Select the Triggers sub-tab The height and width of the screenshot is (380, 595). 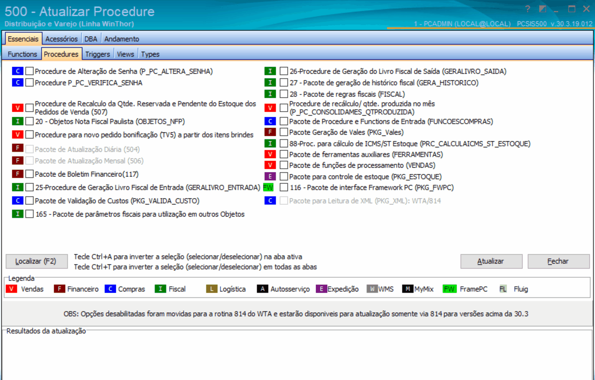pos(98,54)
